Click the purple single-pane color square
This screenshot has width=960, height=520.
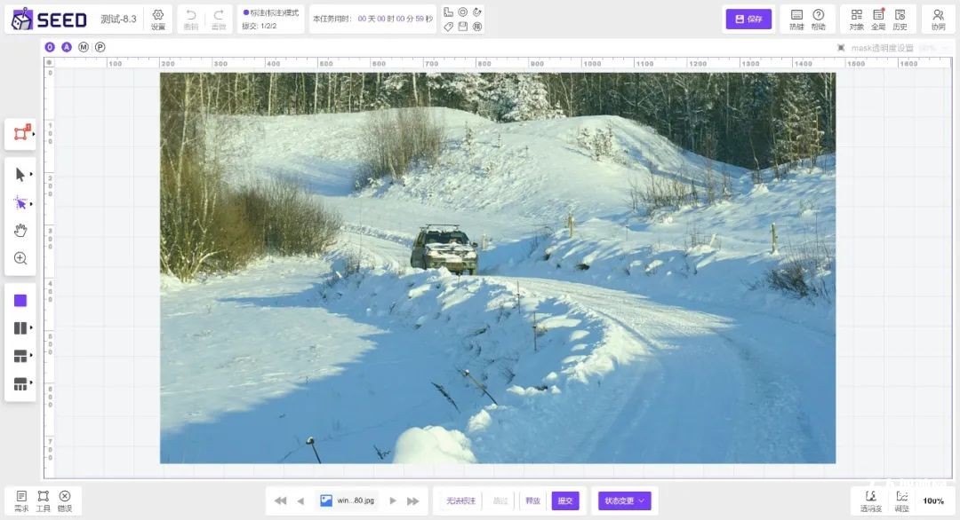(20, 301)
